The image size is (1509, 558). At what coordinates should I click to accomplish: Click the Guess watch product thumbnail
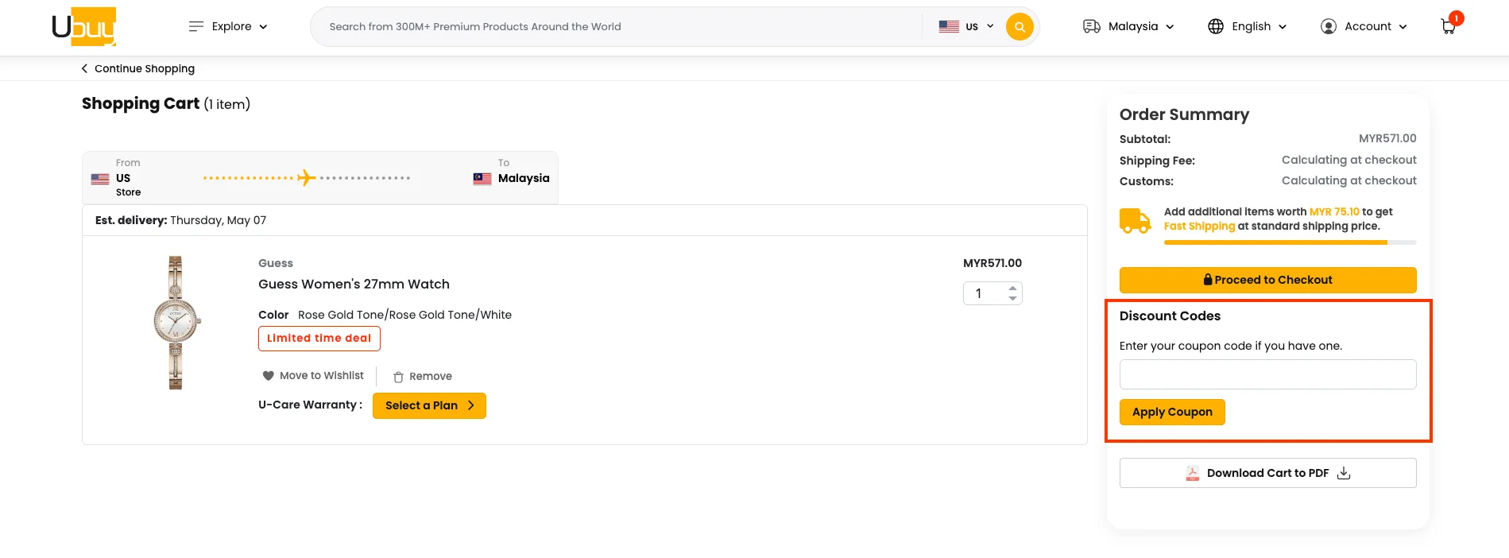pyautogui.click(x=176, y=323)
